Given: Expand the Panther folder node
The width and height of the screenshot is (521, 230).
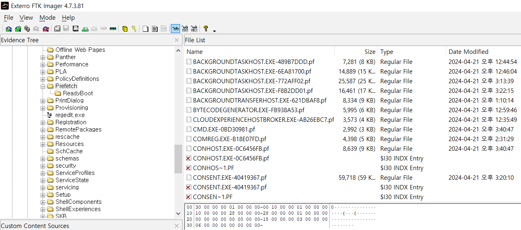Looking at the screenshot, I should coord(43,57).
